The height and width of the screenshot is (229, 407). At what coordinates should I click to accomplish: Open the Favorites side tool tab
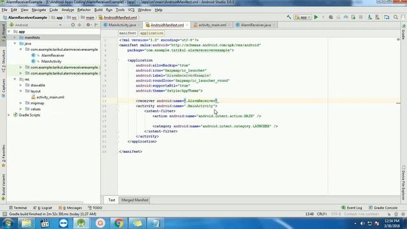click(3, 156)
